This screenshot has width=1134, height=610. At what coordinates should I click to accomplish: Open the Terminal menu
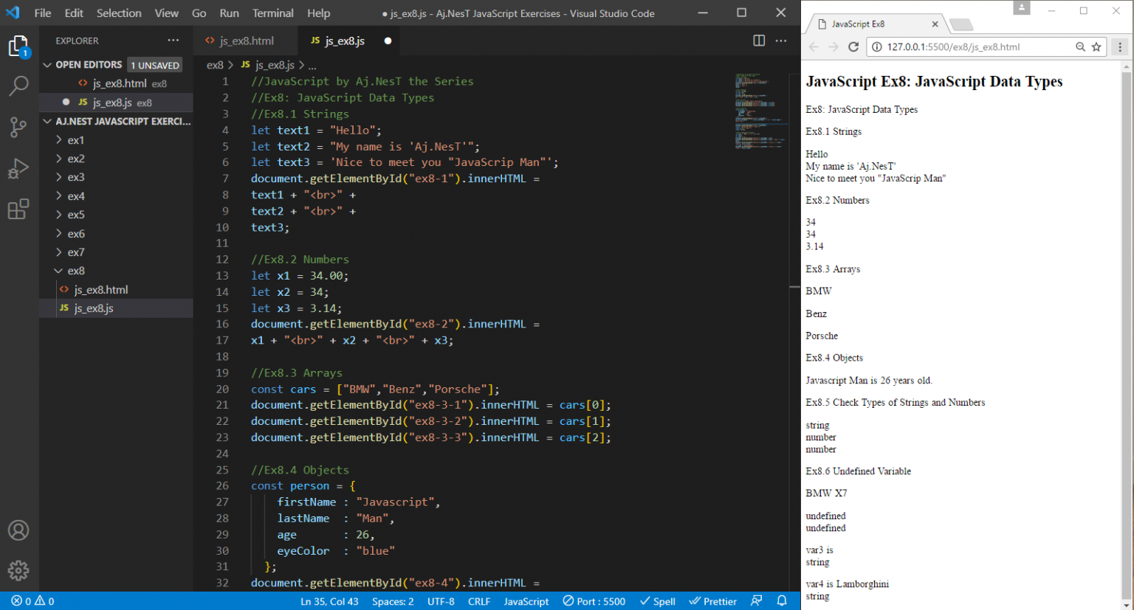click(272, 13)
